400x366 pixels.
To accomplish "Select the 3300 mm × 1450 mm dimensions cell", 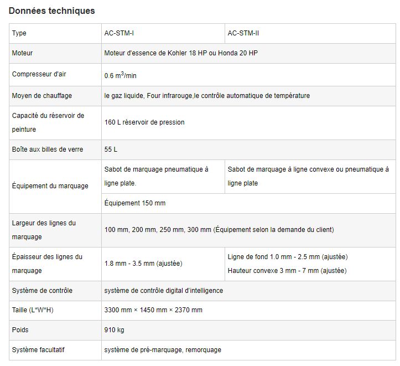I will click(x=153, y=310).
